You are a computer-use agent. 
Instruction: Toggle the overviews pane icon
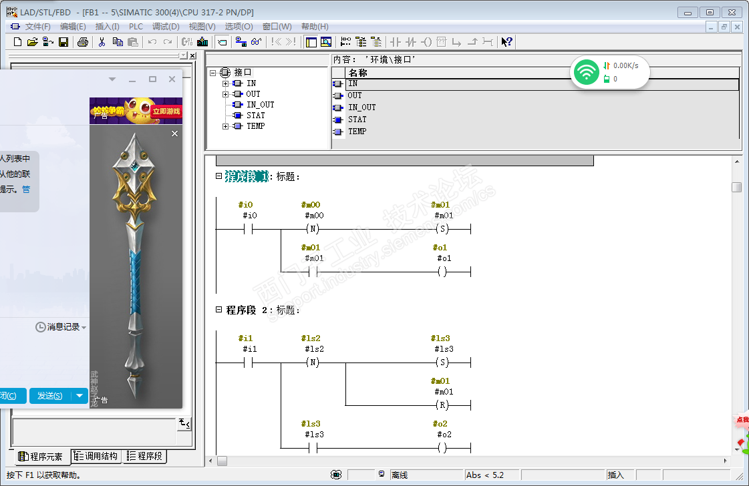coord(311,42)
